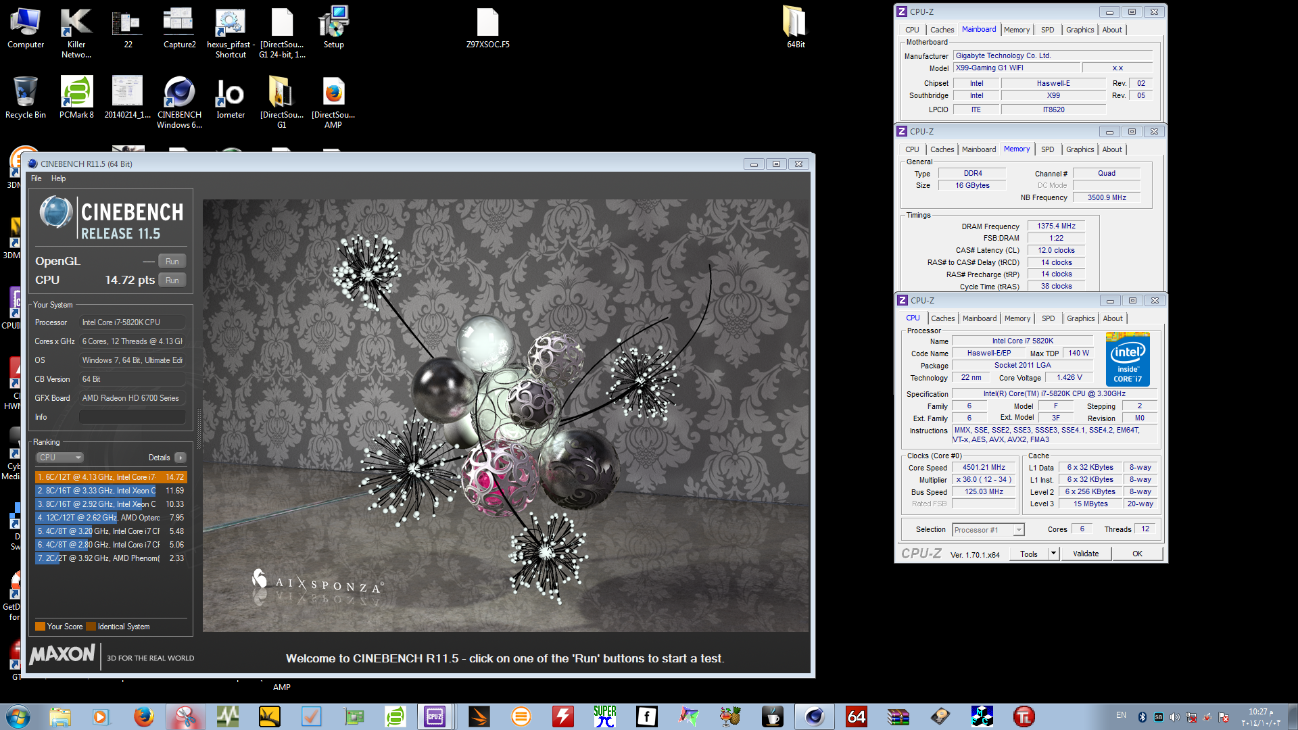Select ranking row 7 AMD Phenom 2.33
Screen dimensions: 1298x730
pyautogui.click(x=110, y=558)
